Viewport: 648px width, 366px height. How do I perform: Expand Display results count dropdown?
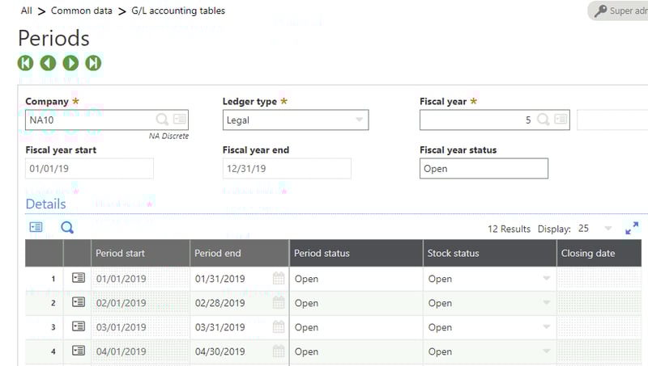tap(607, 229)
